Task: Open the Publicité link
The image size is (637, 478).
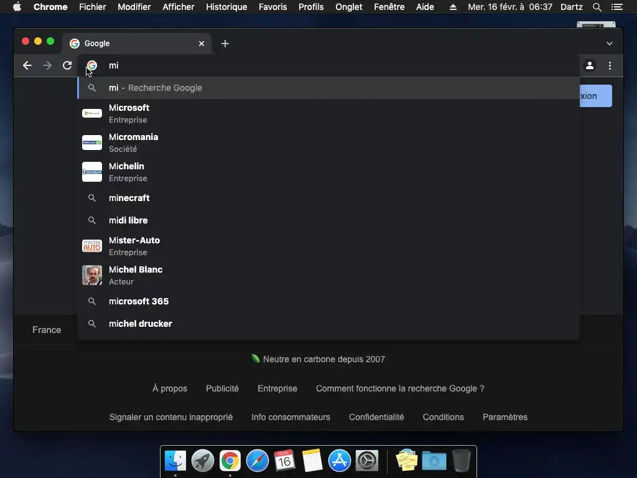Action: point(222,388)
